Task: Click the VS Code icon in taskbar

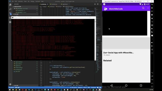Action: click(x=61, y=90)
